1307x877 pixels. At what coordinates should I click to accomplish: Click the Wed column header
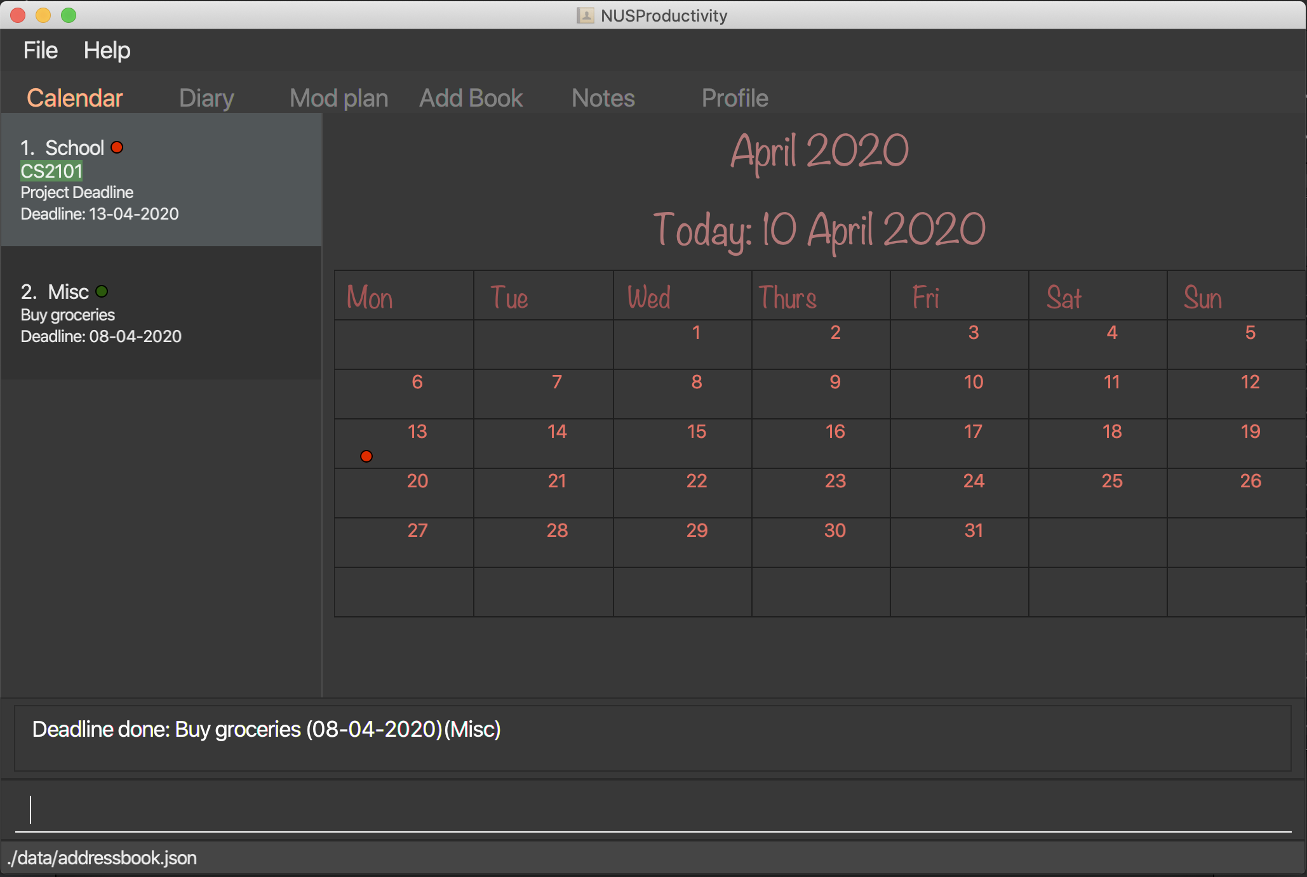point(648,297)
